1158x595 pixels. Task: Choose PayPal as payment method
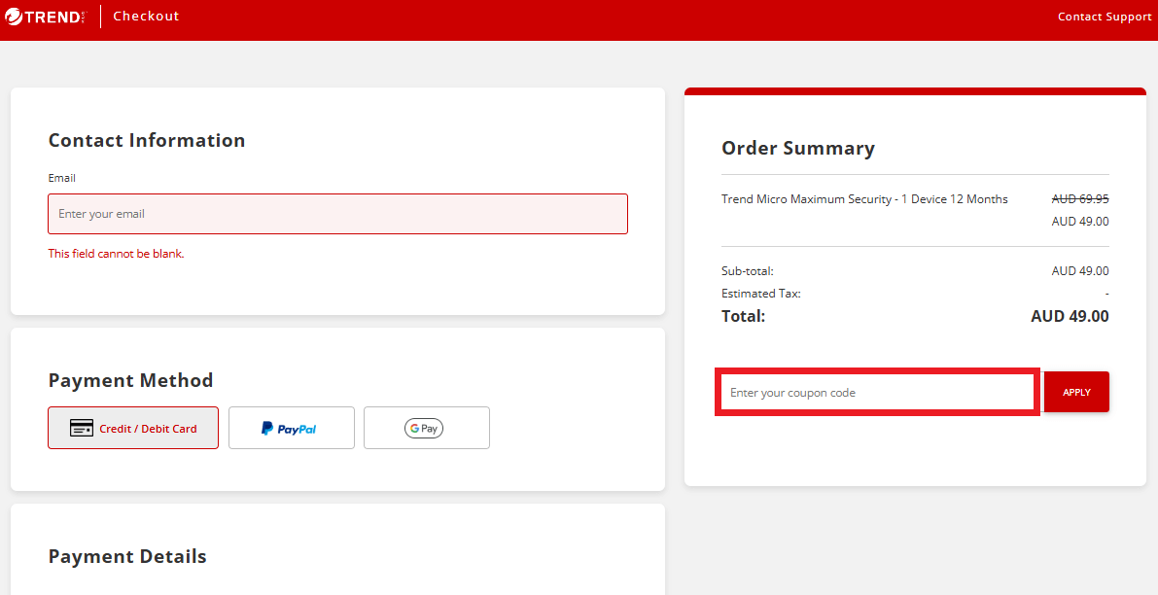pos(291,427)
